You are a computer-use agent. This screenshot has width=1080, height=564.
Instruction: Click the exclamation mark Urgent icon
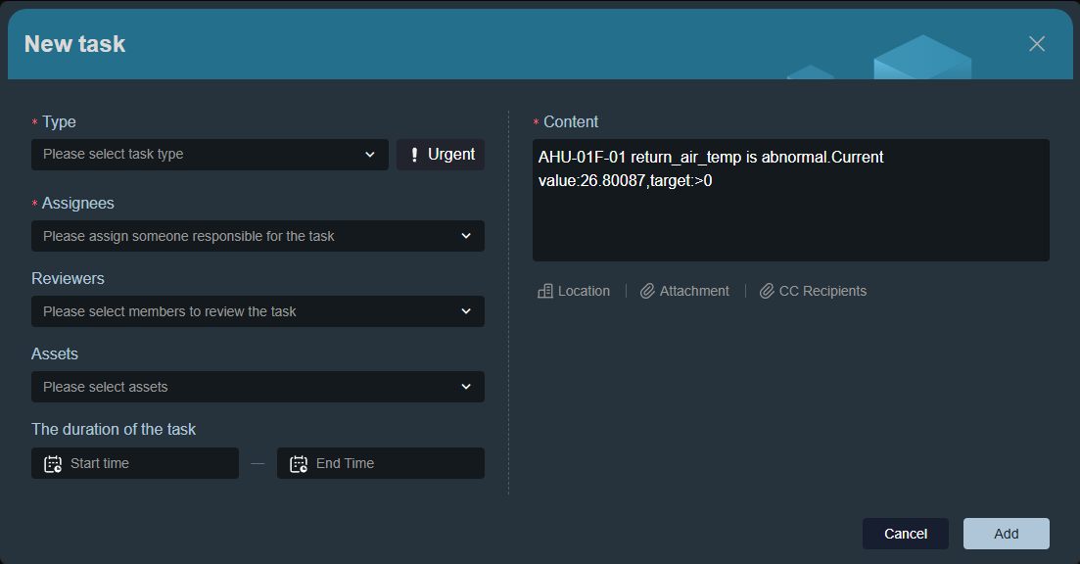(414, 155)
